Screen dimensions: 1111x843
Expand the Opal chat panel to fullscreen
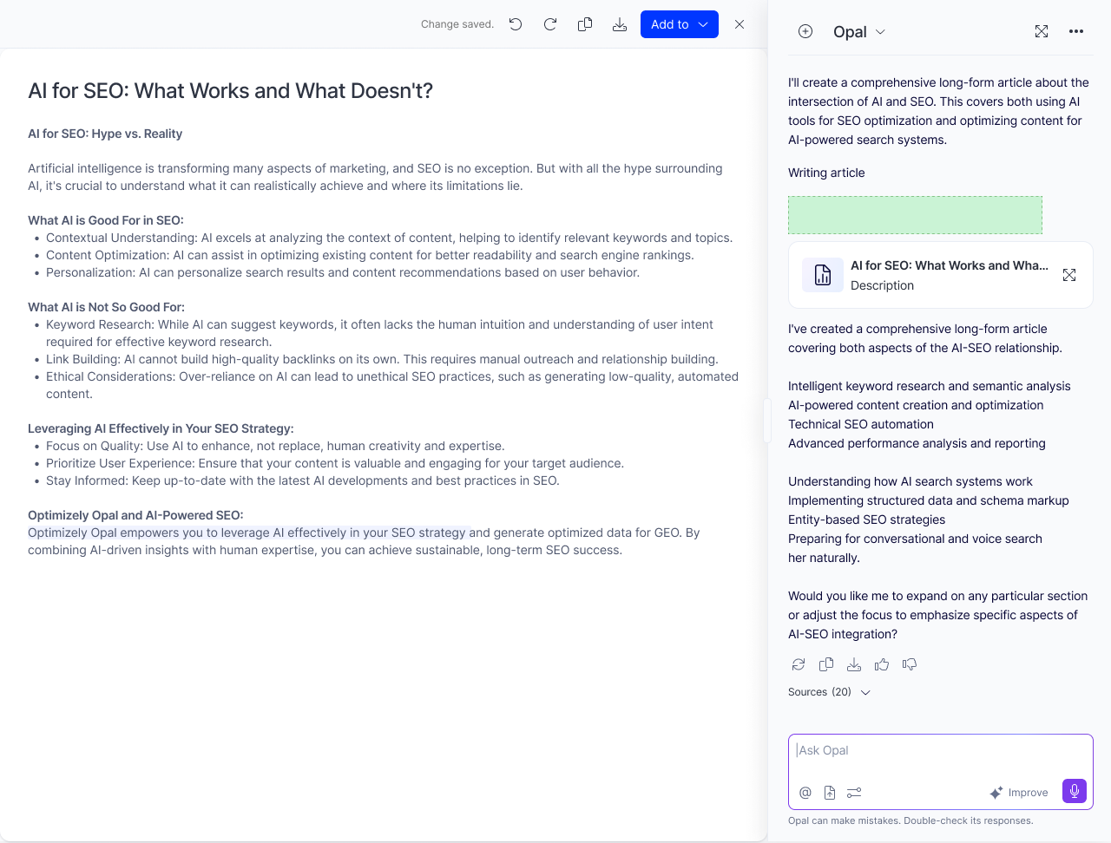(x=1042, y=31)
